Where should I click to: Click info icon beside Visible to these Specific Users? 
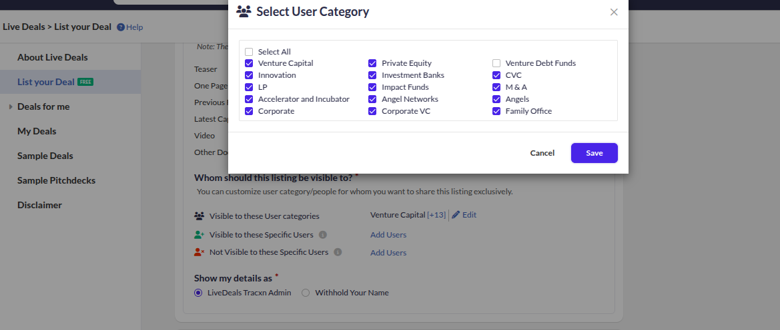323,235
